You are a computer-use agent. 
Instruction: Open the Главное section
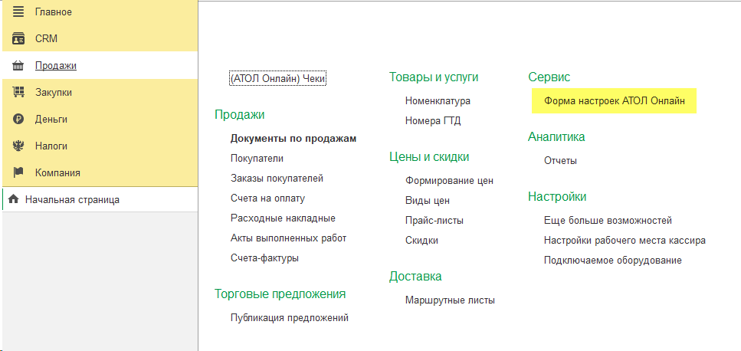tap(54, 12)
